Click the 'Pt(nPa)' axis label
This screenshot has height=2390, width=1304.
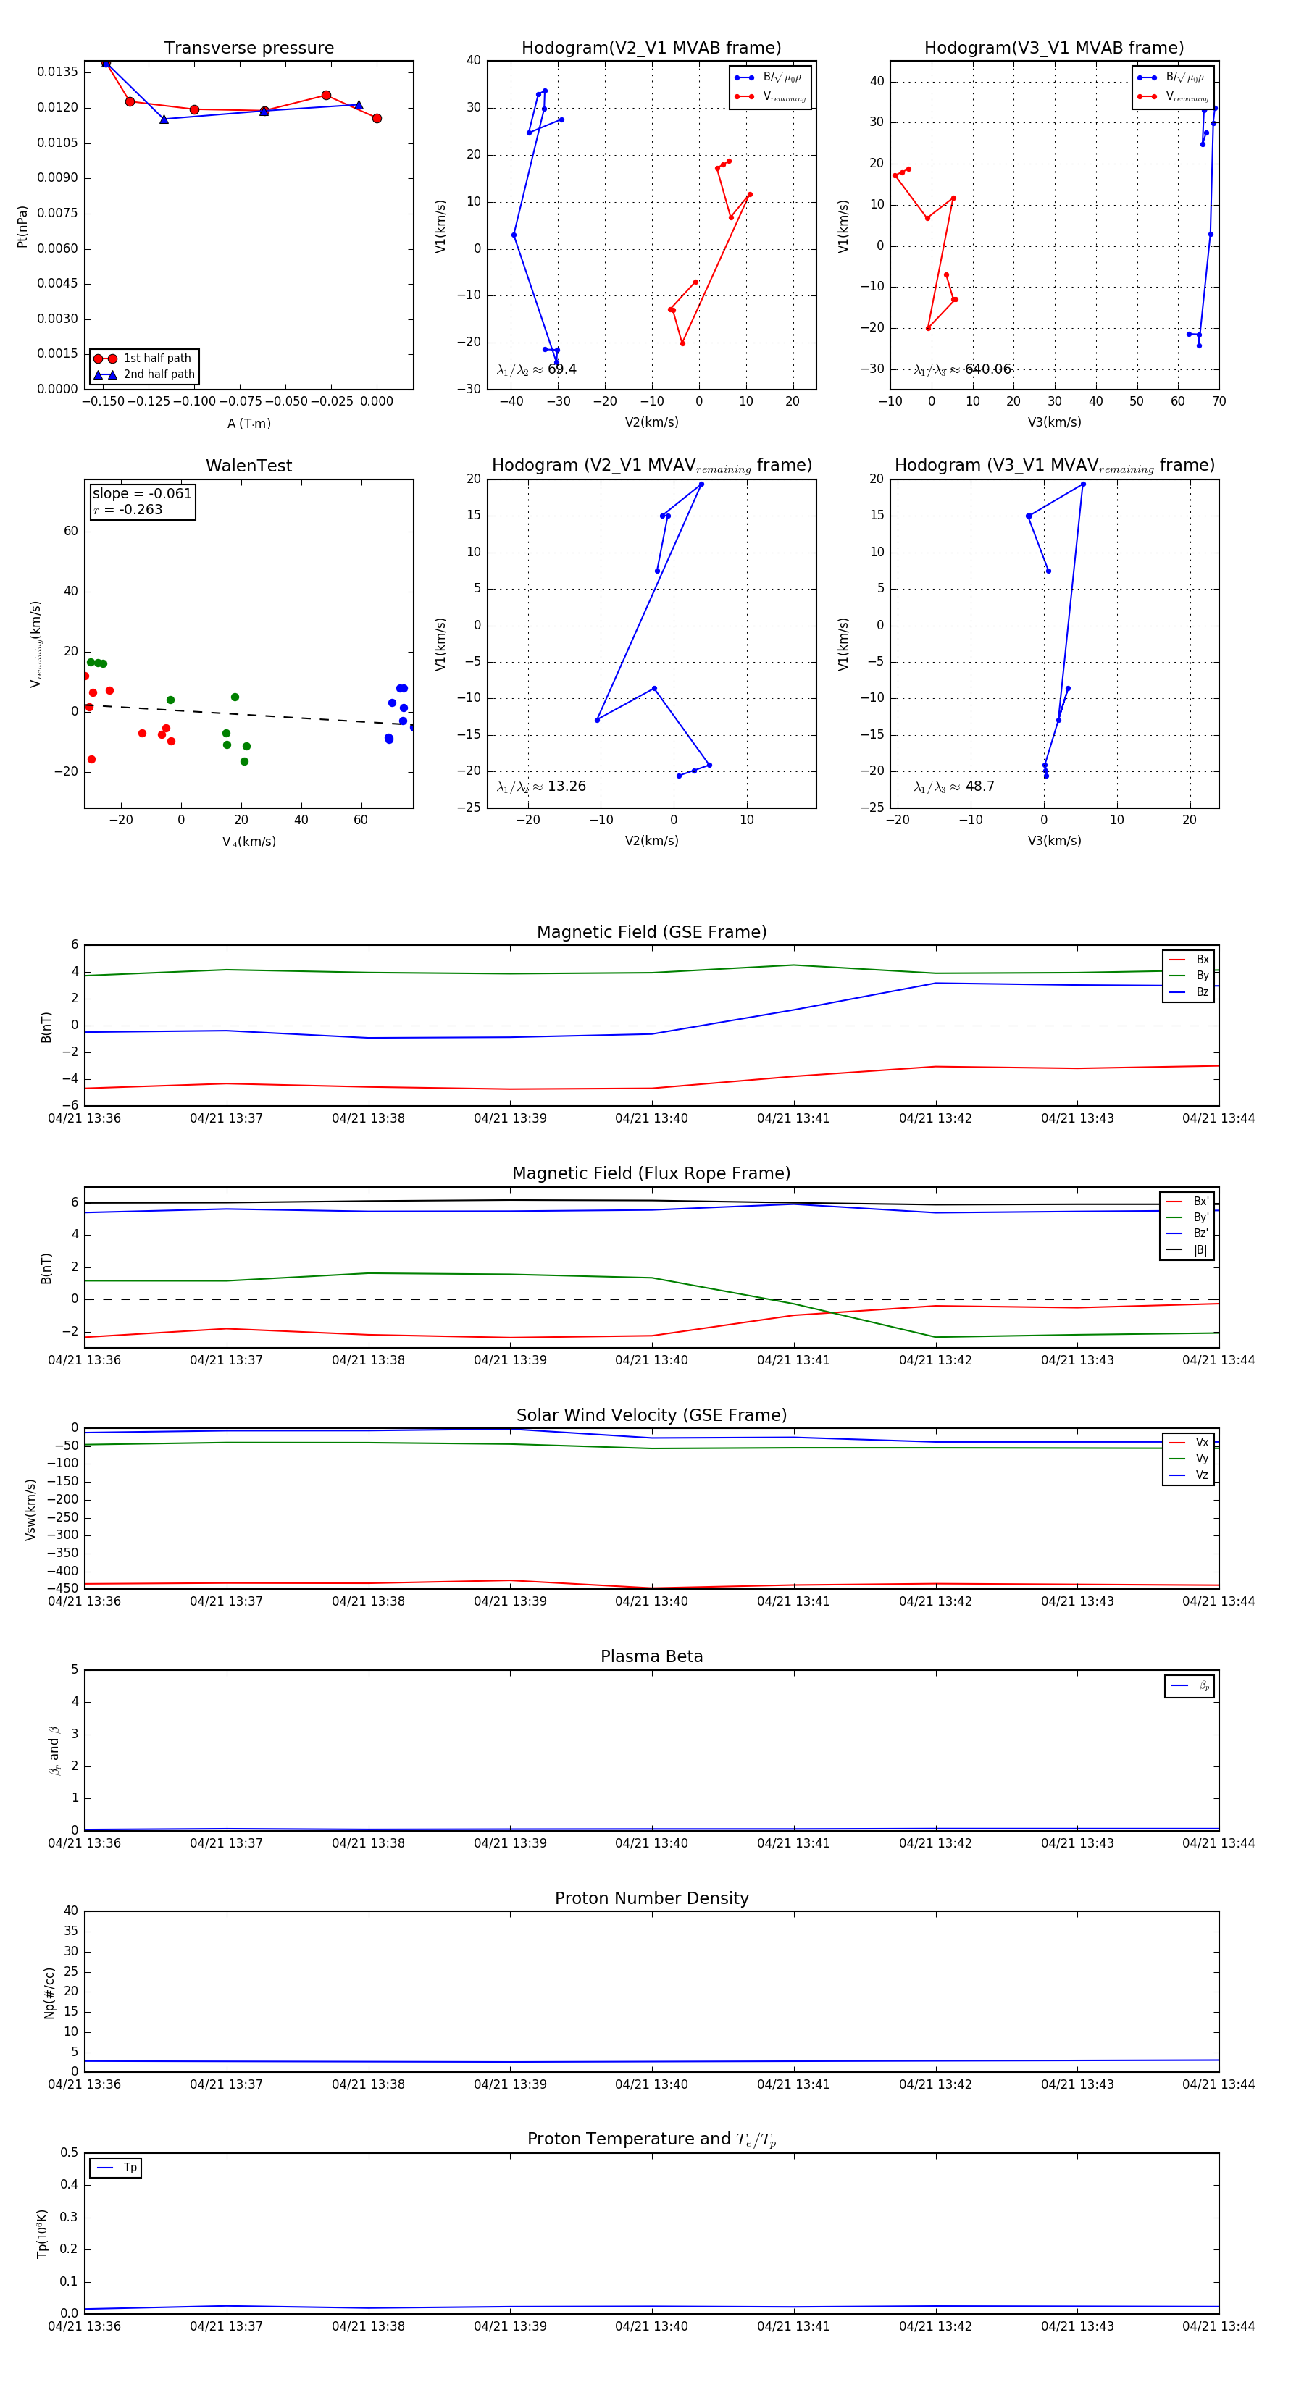pos(22,225)
